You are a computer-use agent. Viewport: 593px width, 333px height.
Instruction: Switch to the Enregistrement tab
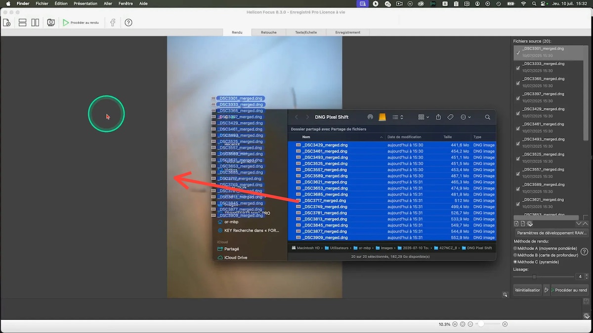(348, 32)
